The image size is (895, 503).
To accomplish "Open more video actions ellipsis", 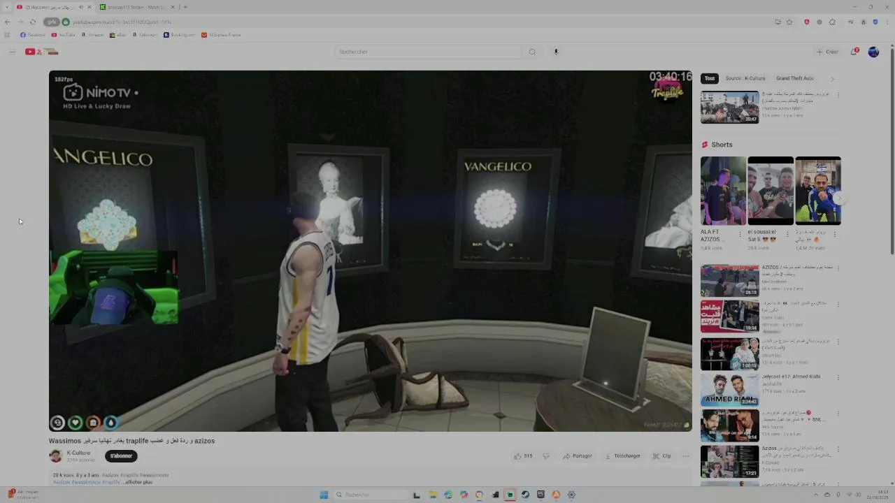I will [x=686, y=456].
